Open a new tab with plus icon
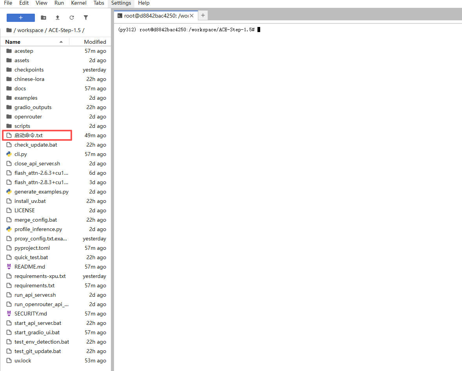The image size is (462, 371). 203,15
